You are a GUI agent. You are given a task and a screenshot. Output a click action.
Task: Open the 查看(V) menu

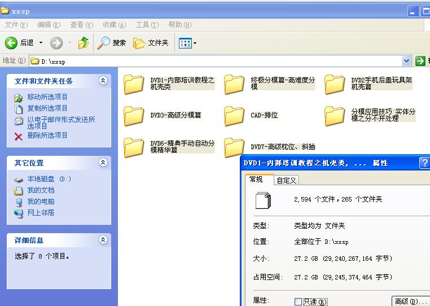tap(82, 25)
